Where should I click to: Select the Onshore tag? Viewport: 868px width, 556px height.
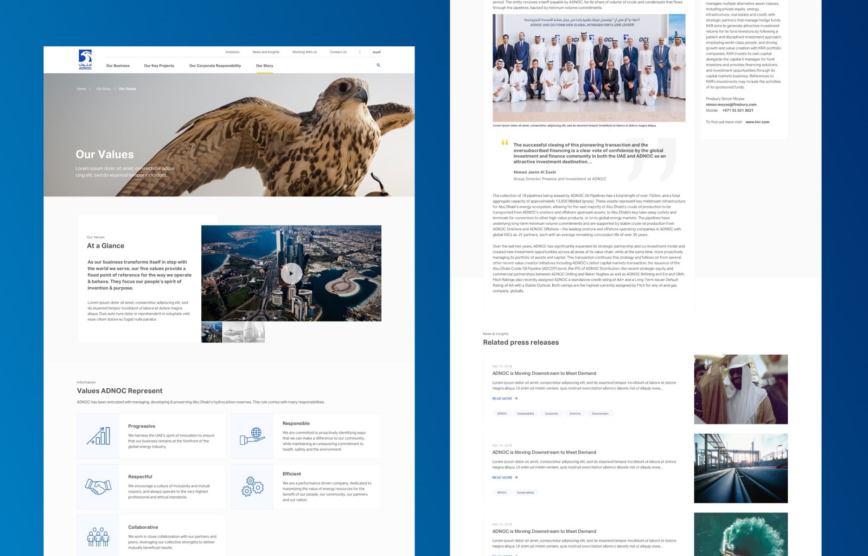[575, 414]
